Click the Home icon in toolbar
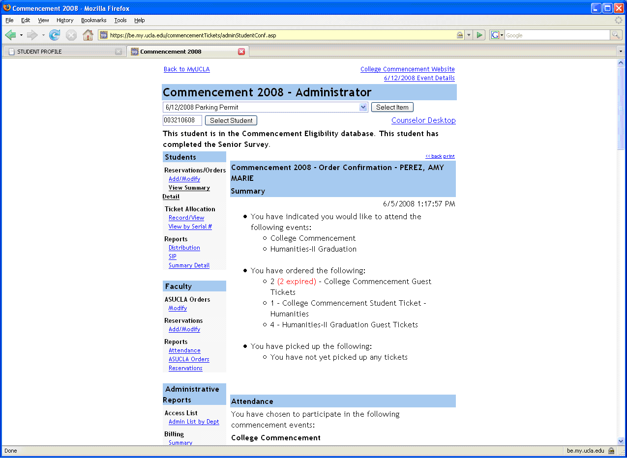627x458 pixels. click(88, 35)
